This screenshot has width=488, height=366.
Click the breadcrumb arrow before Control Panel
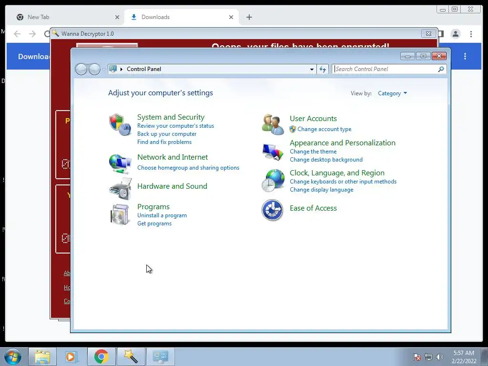click(122, 69)
